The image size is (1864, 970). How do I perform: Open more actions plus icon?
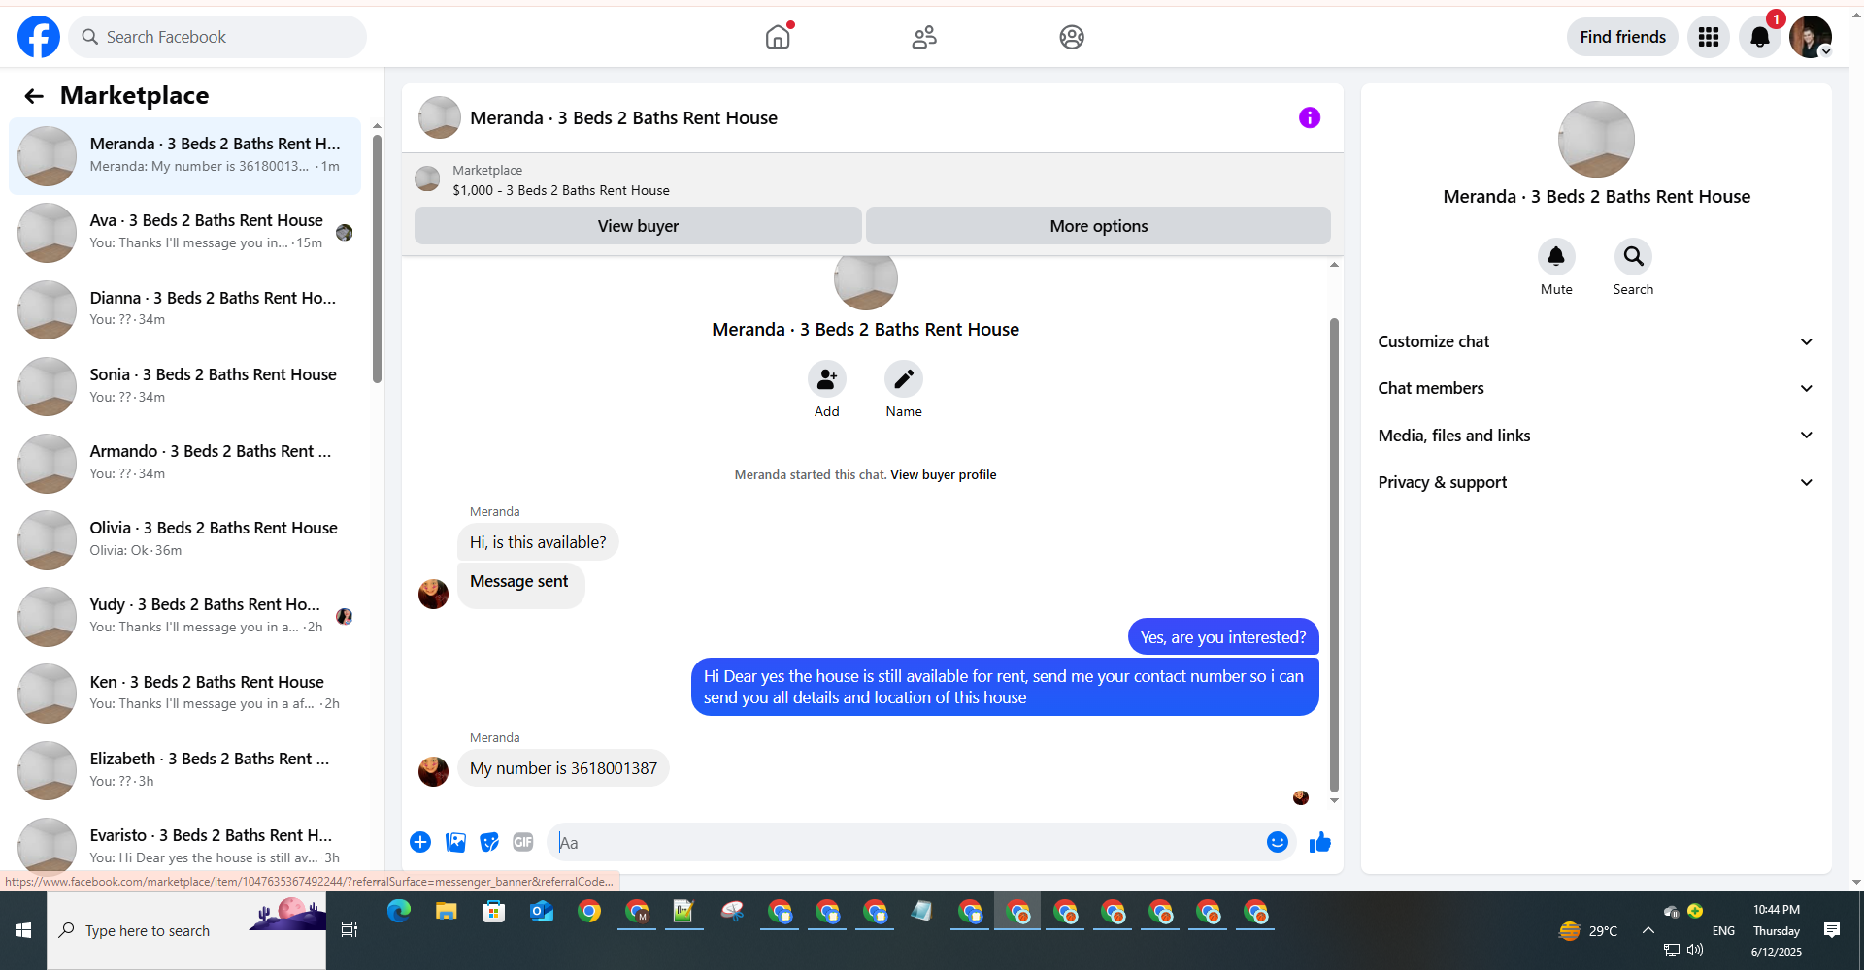tap(420, 842)
